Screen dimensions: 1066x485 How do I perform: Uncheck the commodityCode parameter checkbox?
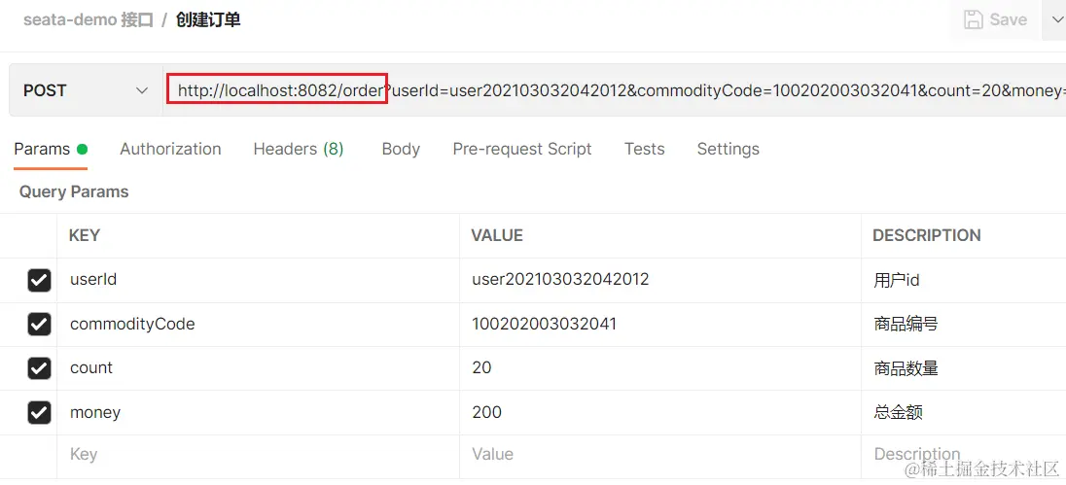point(39,324)
